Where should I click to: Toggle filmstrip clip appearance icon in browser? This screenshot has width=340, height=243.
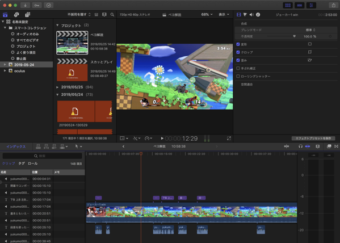pos(104,15)
